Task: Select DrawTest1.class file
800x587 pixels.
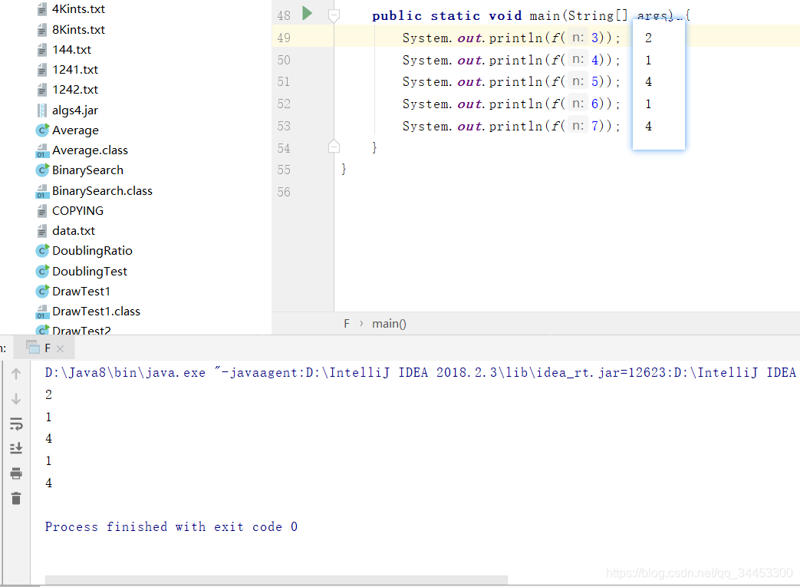Action: pos(96,311)
